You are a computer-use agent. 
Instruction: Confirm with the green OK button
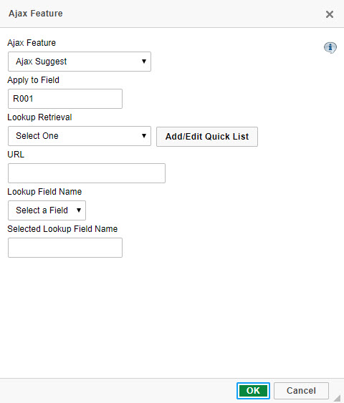(x=253, y=391)
